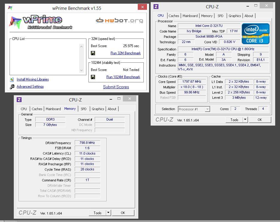Click the Bus Speed value 99.86 MHz
The image size is (280, 222).
click(x=192, y=92)
